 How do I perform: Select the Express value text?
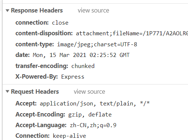pyautogui.click(x=72, y=77)
